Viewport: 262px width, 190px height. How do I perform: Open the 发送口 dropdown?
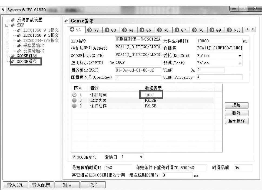(x=141, y=157)
